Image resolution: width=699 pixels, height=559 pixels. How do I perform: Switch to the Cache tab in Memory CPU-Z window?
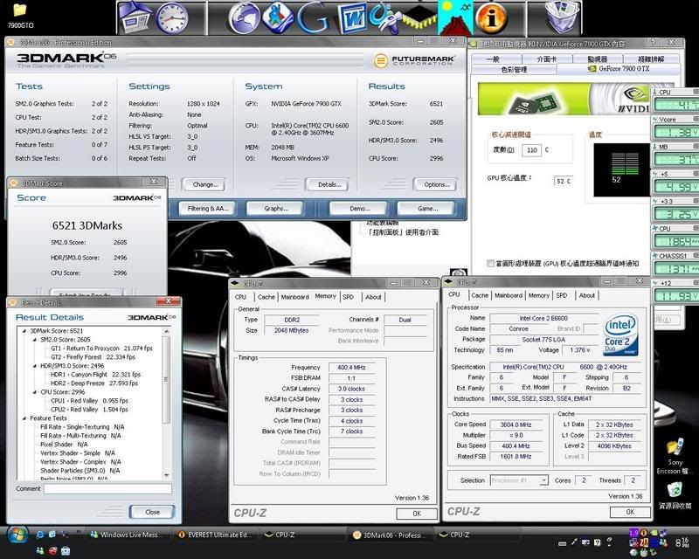[x=266, y=297]
